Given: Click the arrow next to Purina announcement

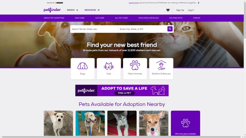Looking at the screenshot, I should point(198,3).
